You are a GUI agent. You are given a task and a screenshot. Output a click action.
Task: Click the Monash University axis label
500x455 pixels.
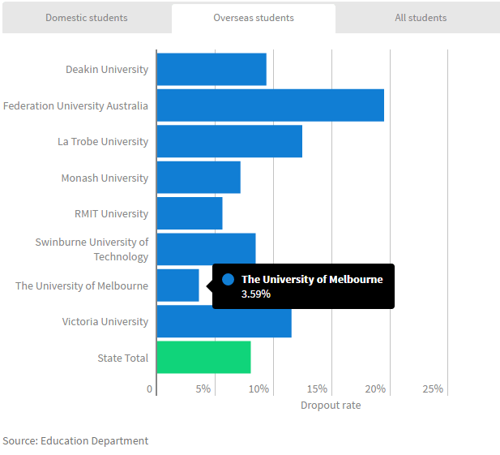coord(105,178)
